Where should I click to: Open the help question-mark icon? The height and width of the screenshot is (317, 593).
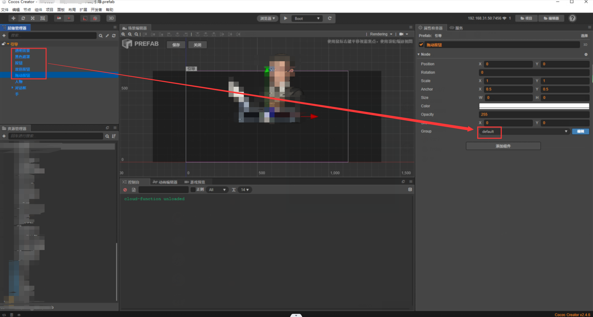573,18
